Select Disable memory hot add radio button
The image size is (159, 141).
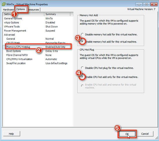(82, 34)
